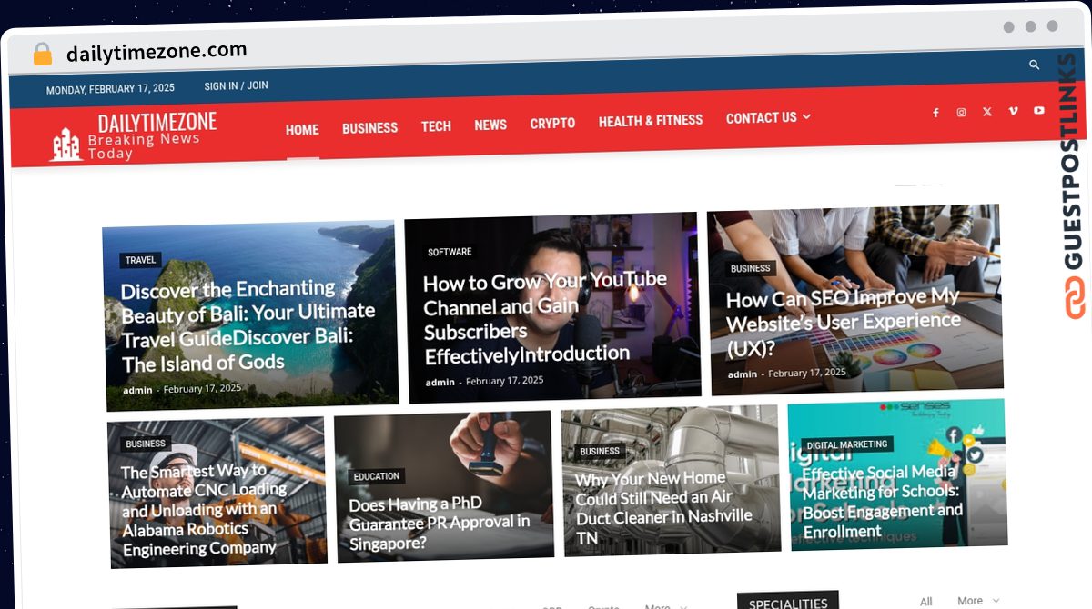Click the Travel category tag
1092x609 pixels.
[141, 260]
